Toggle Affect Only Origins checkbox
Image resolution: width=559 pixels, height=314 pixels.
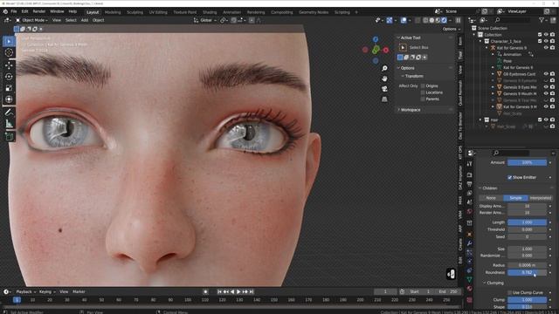click(x=423, y=85)
